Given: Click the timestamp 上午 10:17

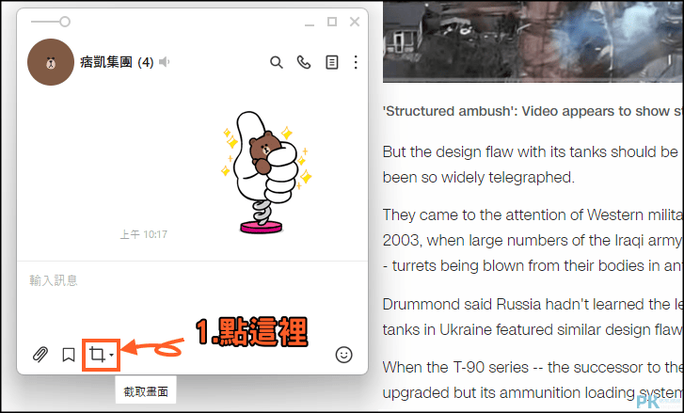Looking at the screenshot, I should (144, 234).
